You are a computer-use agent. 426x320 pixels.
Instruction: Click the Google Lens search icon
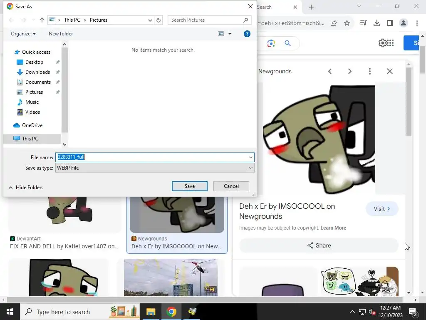tap(271, 43)
